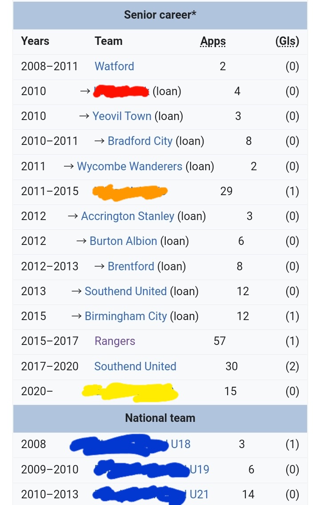Click the yellow-scribbled team in 2020 row
The height and width of the screenshot is (505, 320).
pyautogui.click(x=130, y=391)
